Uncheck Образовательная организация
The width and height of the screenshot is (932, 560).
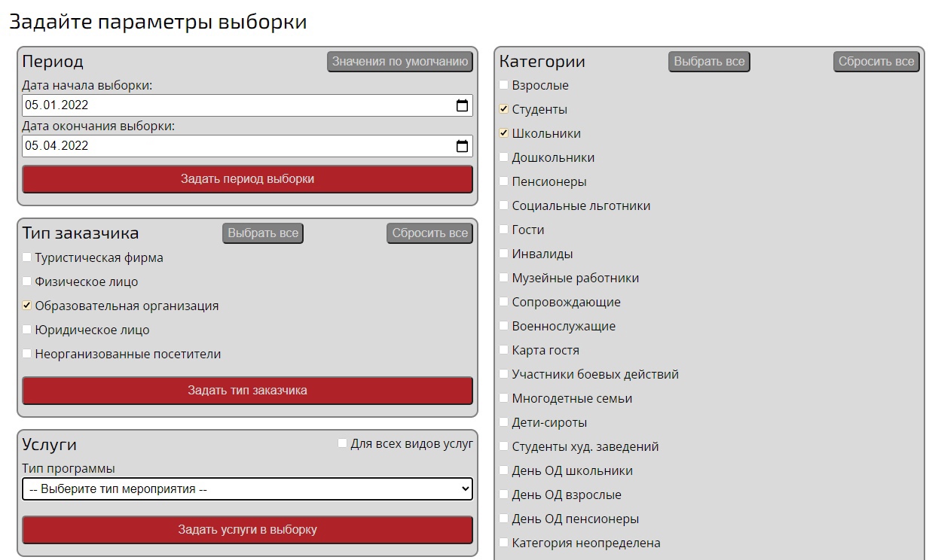tap(27, 306)
